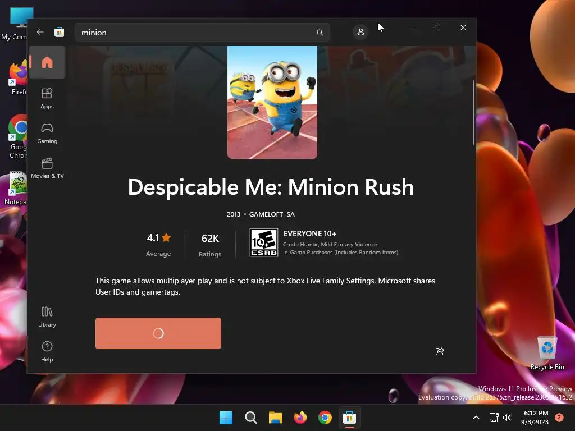Share the Minion Rush app page
Screen dimensions: 575x431
click(439, 351)
